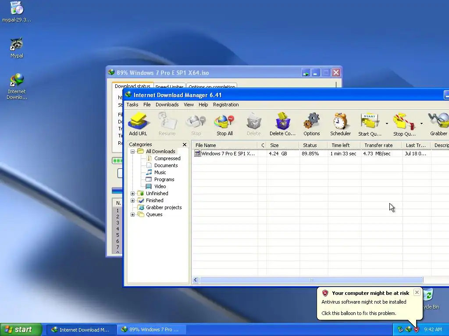449x336 pixels.
Task: Click the first IDM icon in system tray
Action: [400, 329]
